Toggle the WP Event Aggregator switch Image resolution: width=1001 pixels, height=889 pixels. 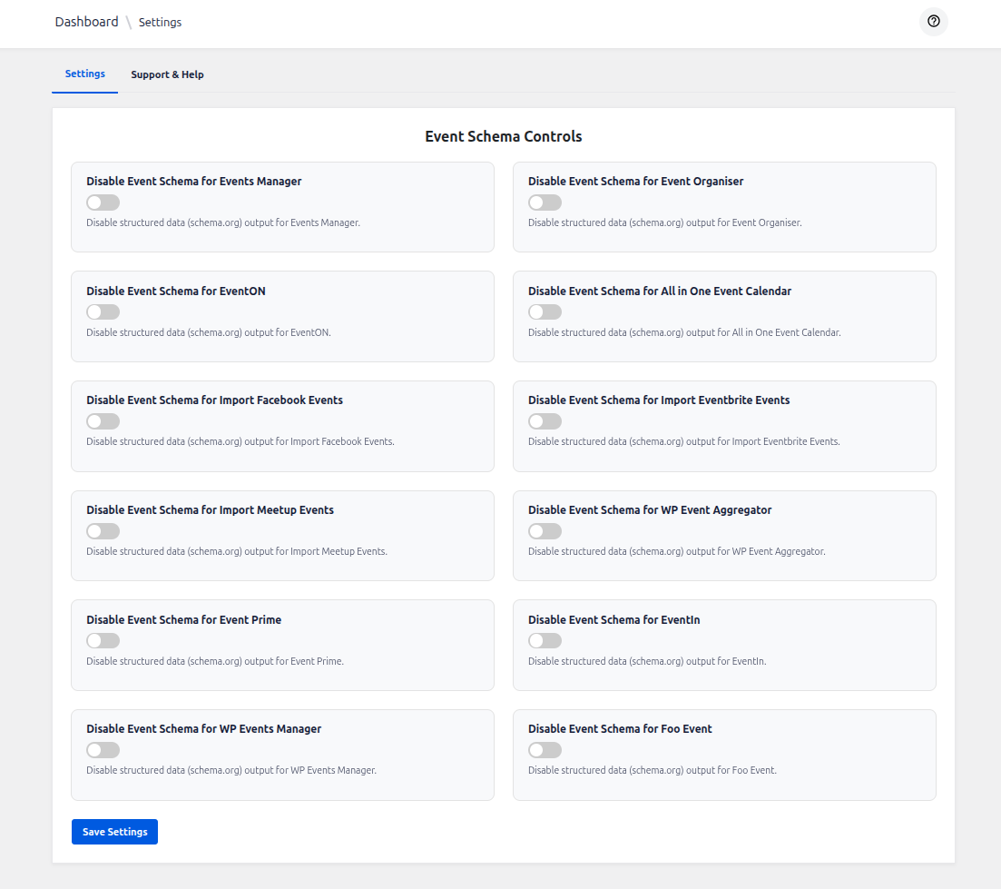coord(545,531)
